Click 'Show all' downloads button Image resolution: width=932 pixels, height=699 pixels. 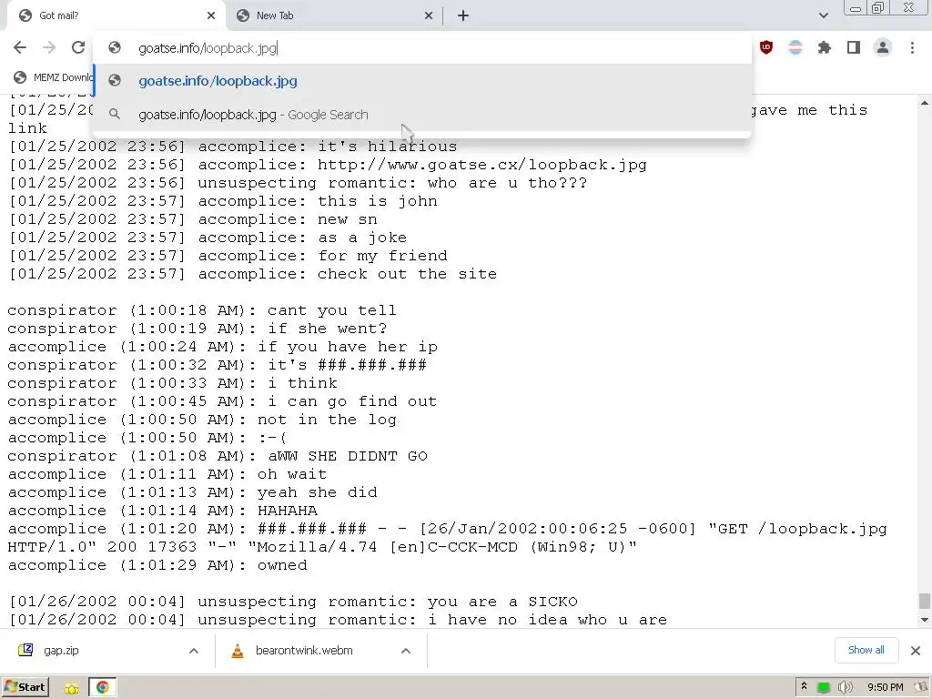click(x=866, y=650)
